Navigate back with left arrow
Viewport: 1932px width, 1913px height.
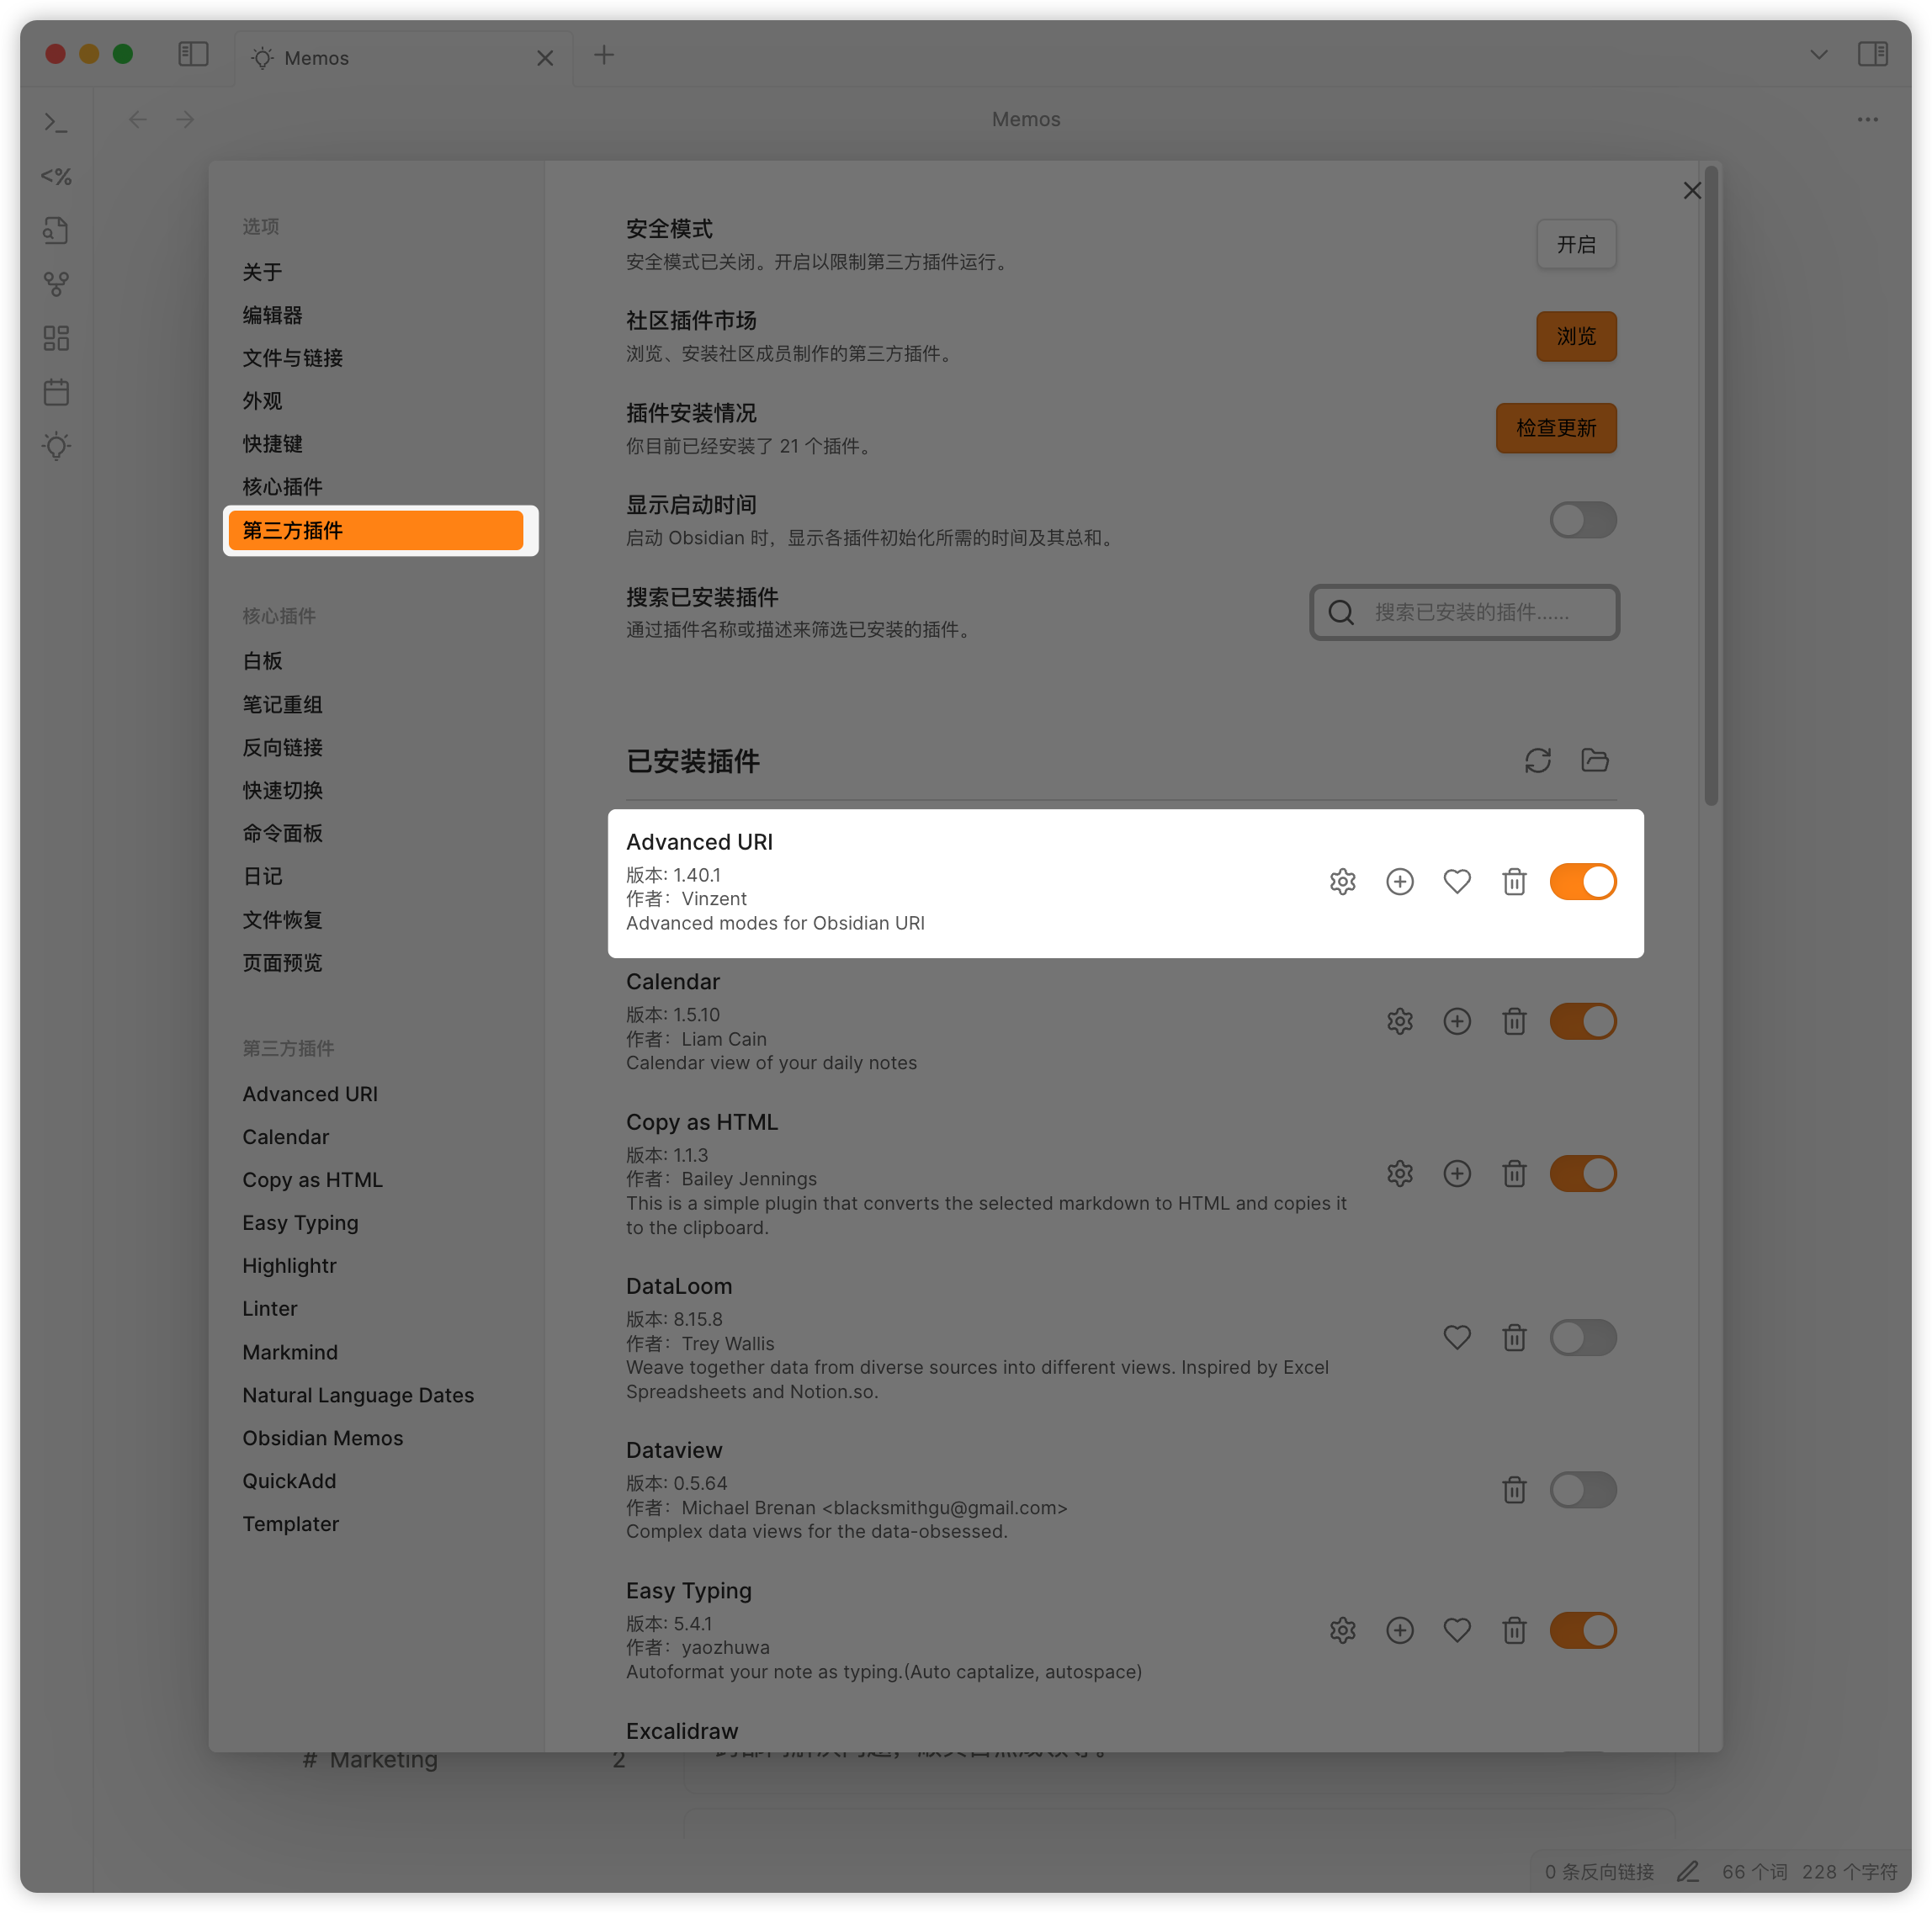[x=137, y=119]
